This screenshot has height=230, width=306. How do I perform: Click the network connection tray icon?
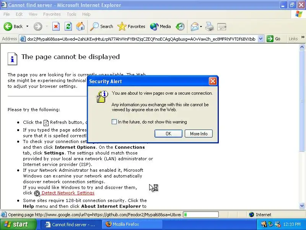[x=277, y=224]
